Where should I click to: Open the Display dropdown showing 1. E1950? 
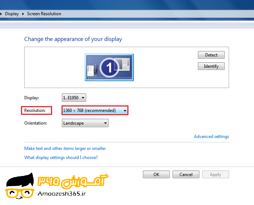pyautogui.click(x=74, y=98)
